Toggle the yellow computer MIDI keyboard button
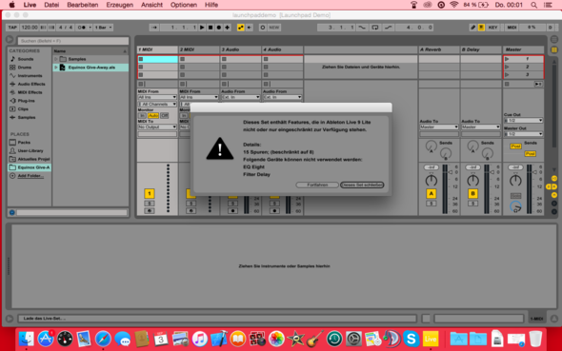562x351 pixels. [x=481, y=28]
